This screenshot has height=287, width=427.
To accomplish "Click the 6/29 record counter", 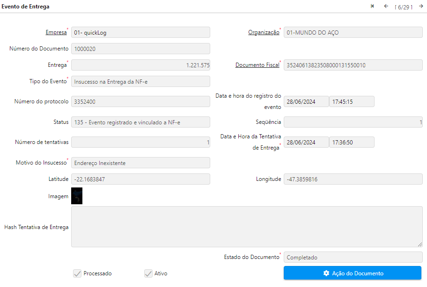I will [x=403, y=7].
